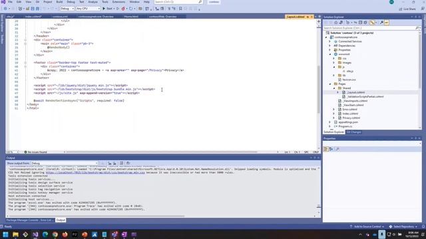This screenshot has height=239, width=426.
Task: Click Add to Source Control
Action: point(367,226)
